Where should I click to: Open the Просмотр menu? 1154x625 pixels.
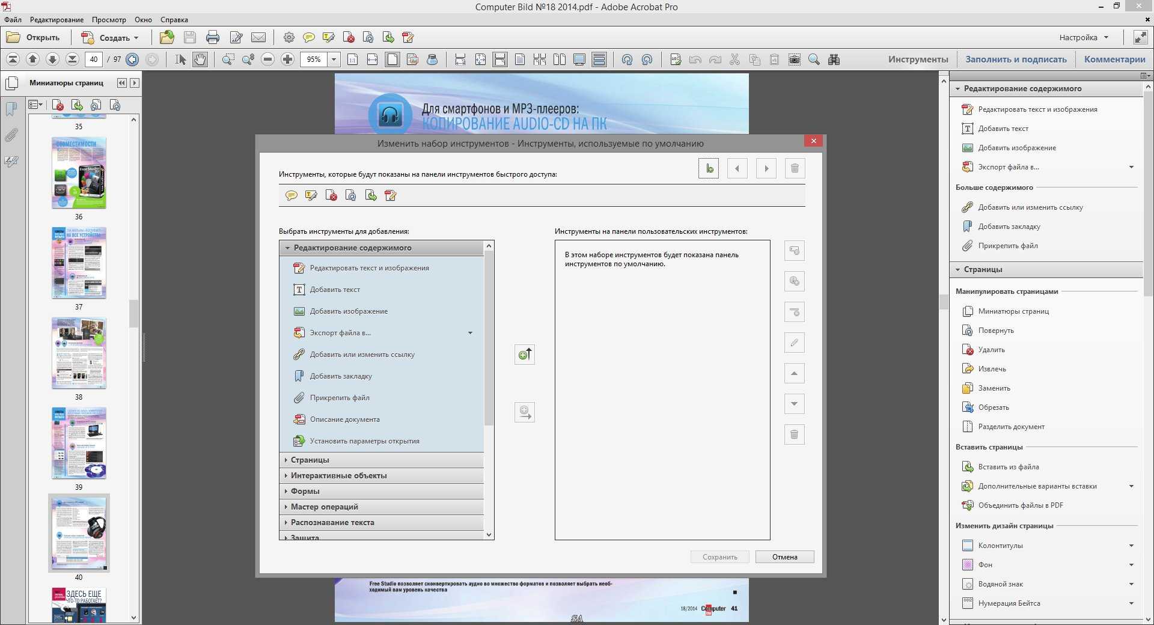click(109, 20)
